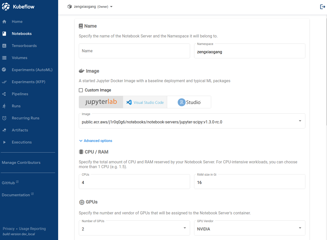Expand Advanced options

pos(96,141)
